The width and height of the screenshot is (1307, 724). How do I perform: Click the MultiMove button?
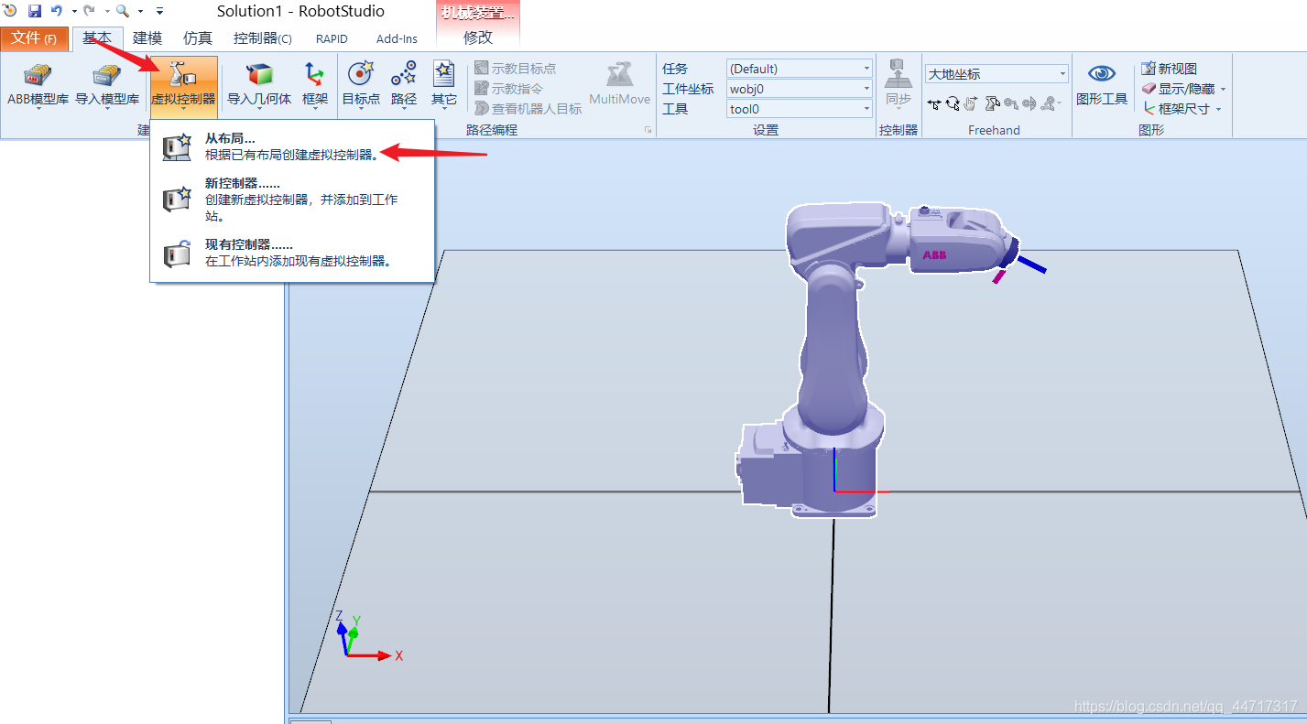pos(619,84)
